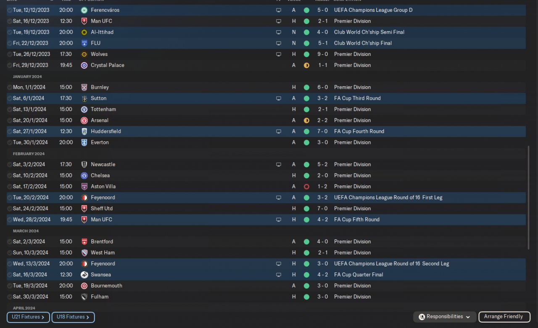
Task: Click the green win dot for Sheff Utd
Action: pos(306,209)
